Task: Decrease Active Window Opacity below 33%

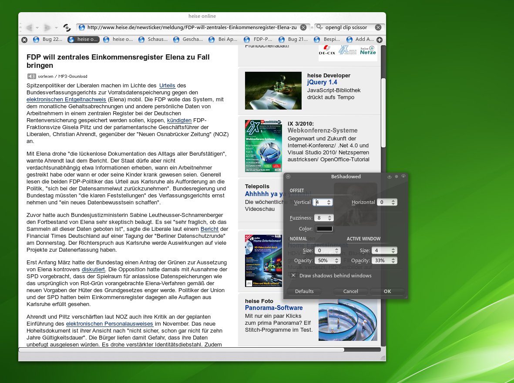Action: click(393, 262)
